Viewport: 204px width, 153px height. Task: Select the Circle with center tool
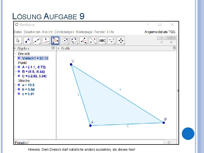point(65,41)
